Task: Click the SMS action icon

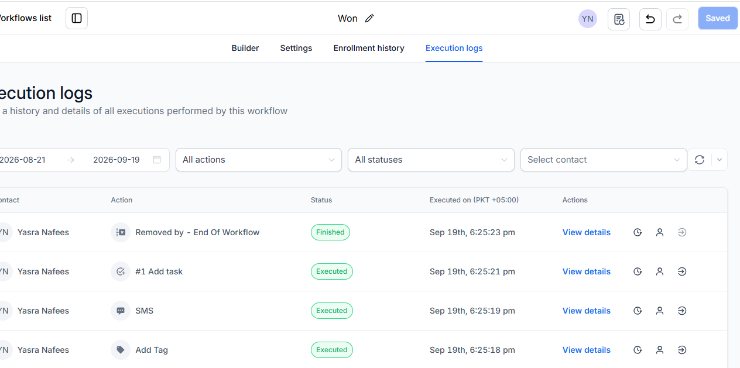Action: 121,311
